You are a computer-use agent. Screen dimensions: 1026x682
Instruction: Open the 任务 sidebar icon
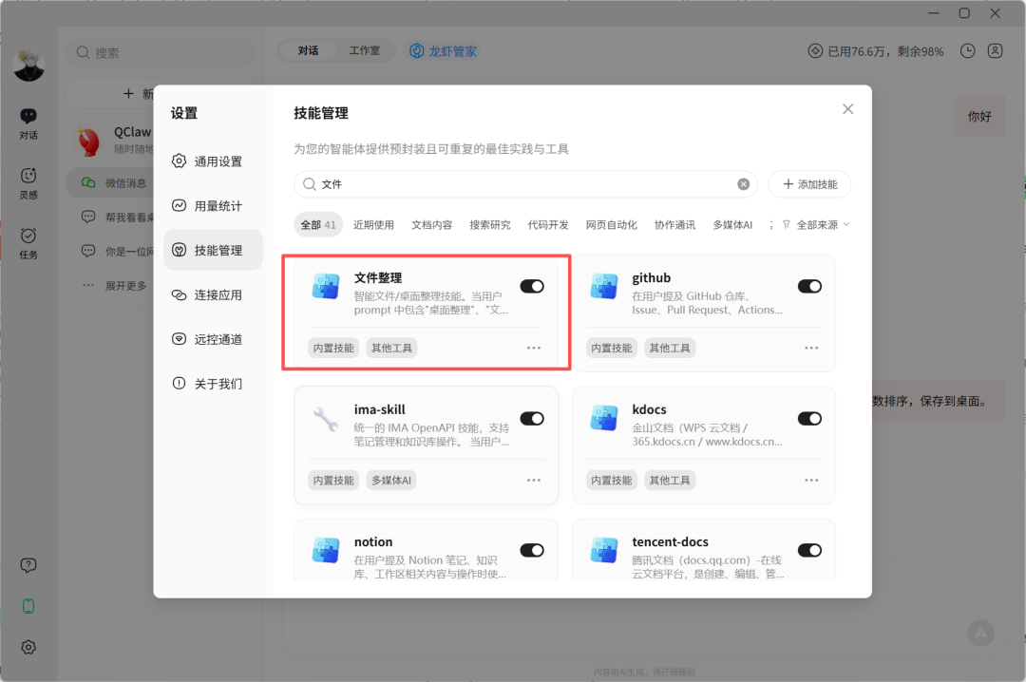tap(28, 243)
